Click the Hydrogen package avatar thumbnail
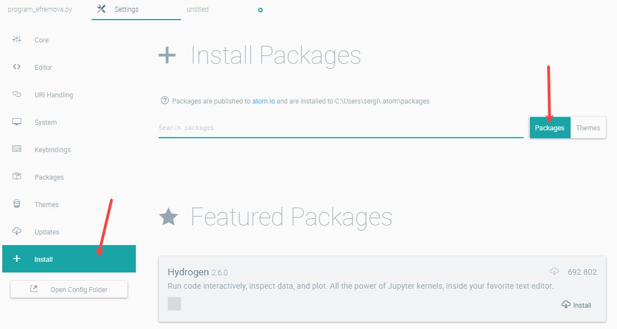This screenshot has width=617, height=329. (174, 304)
